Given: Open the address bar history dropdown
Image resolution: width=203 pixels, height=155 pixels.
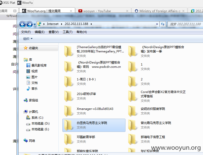Looking at the screenshot, I should tap(157, 24).
